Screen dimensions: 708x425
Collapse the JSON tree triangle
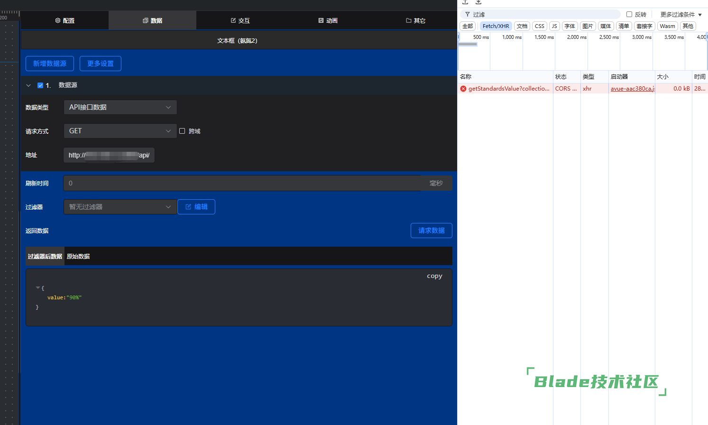click(38, 288)
